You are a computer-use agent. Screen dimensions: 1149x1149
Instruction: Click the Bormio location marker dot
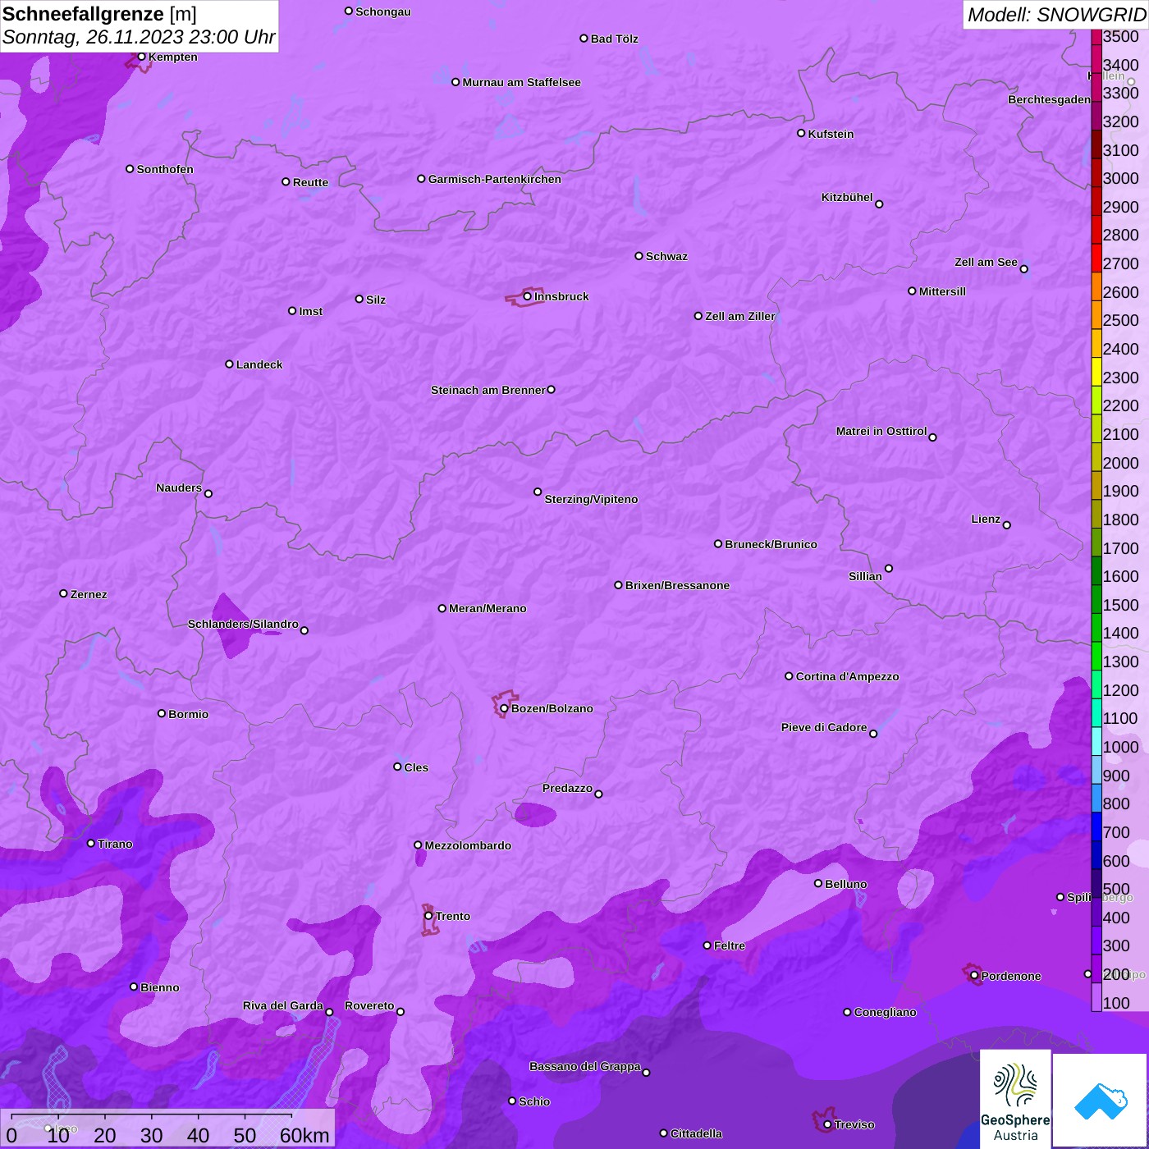coord(162,713)
